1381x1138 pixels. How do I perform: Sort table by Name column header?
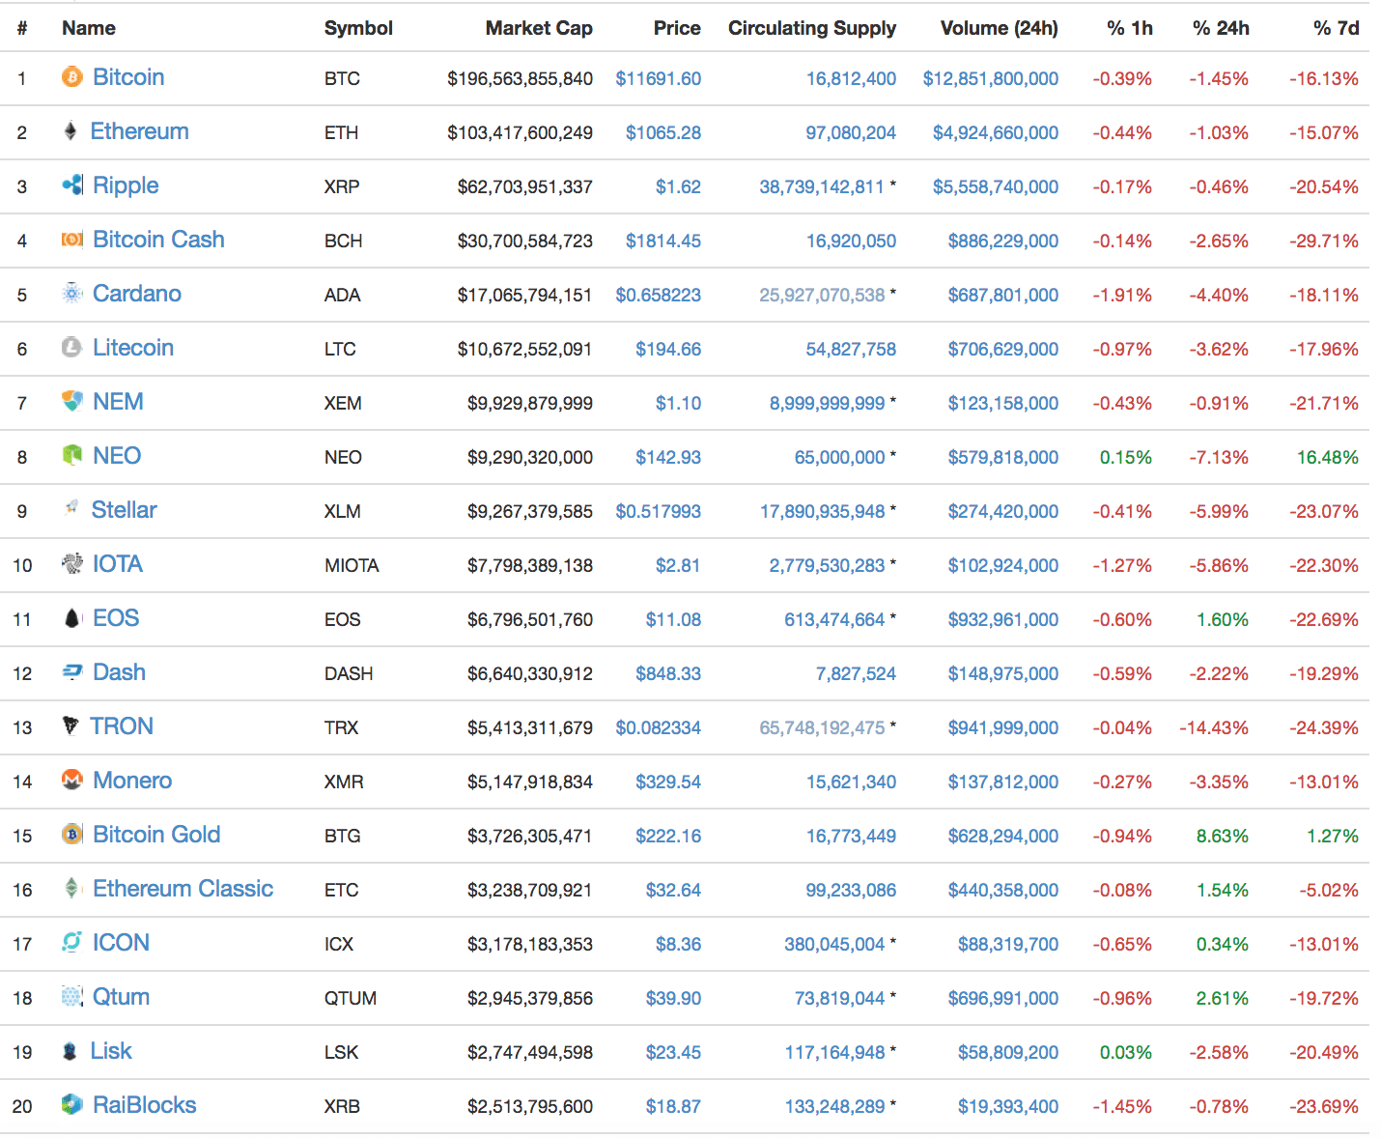coord(89,28)
